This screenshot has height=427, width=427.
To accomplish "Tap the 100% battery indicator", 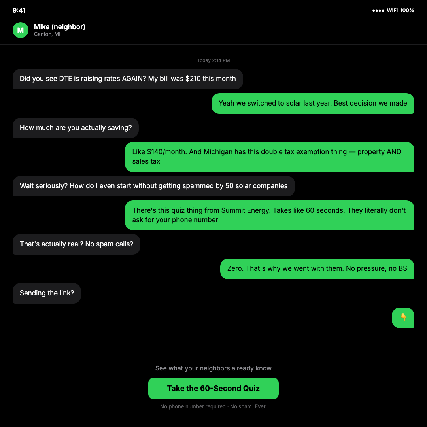I will (407, 11).
